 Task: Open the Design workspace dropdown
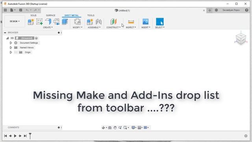coord(15,21)
